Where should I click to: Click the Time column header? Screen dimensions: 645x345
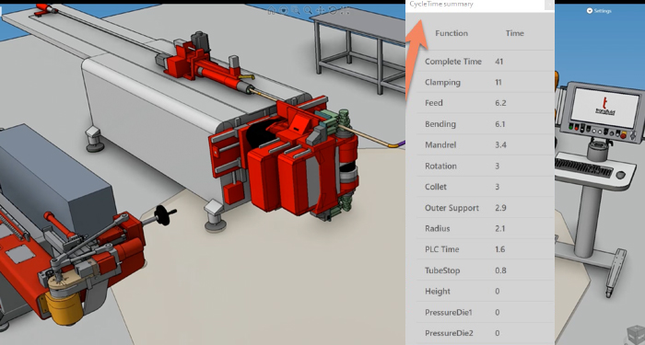tap(514, 33)
